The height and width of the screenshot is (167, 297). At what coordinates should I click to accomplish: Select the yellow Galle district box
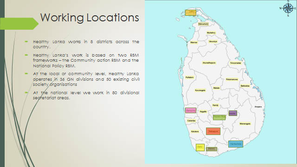200,148
